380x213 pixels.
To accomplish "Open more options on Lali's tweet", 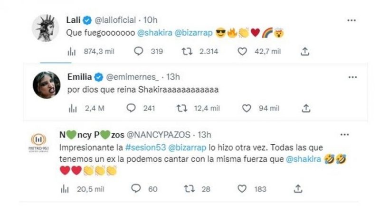I will pos(351,20).
